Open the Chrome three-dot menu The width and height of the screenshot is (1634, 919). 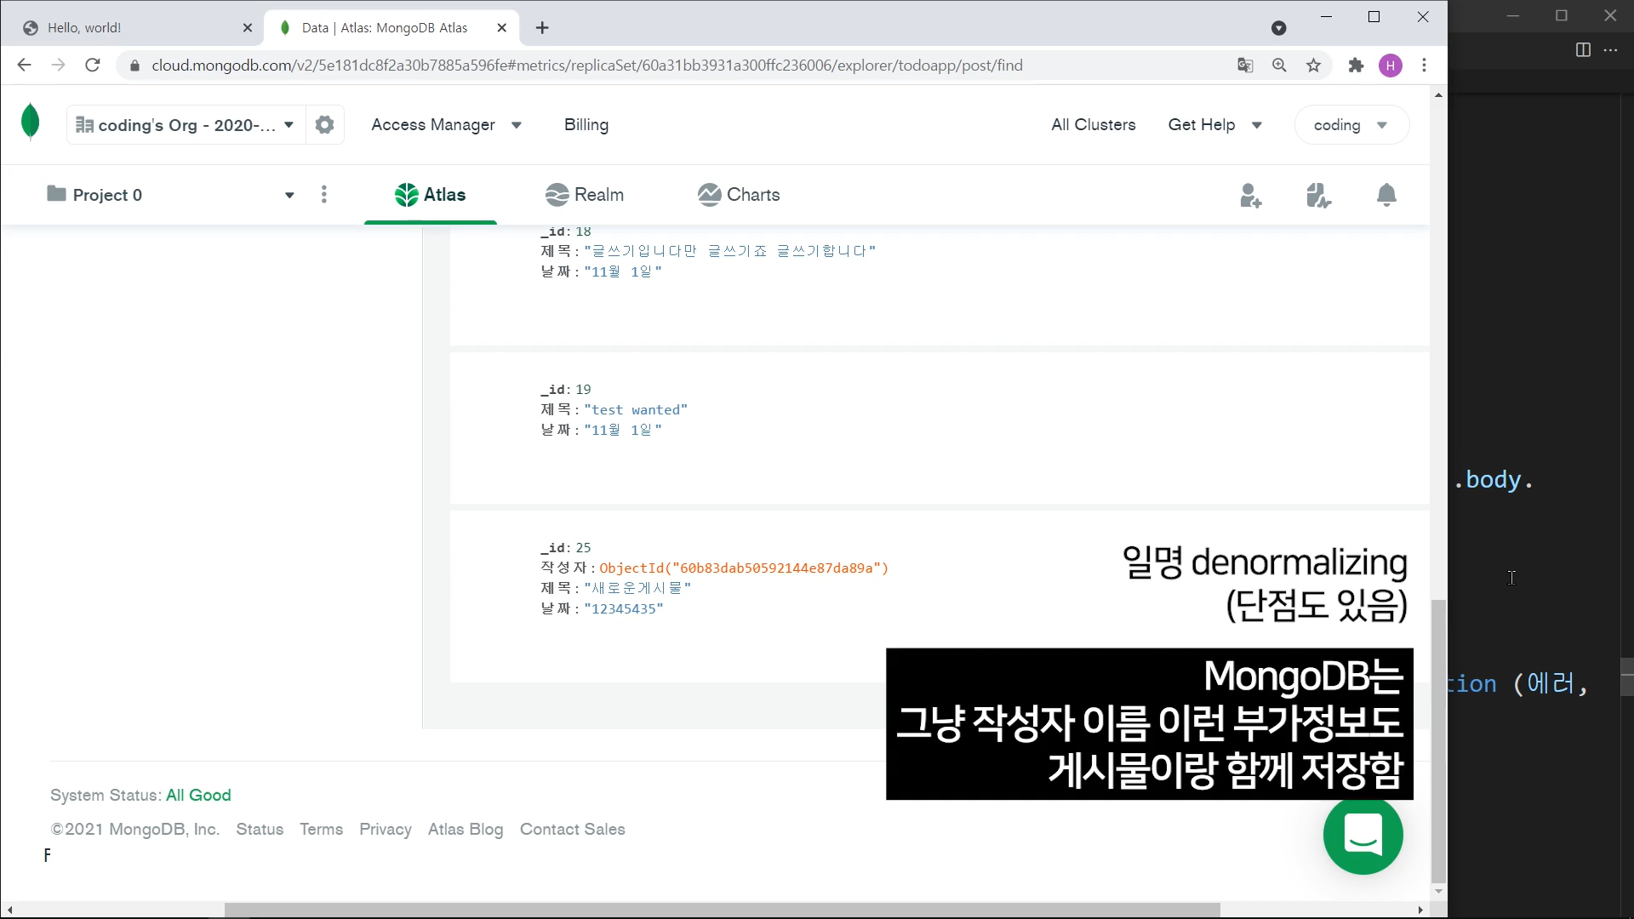tap(1424, 66)
